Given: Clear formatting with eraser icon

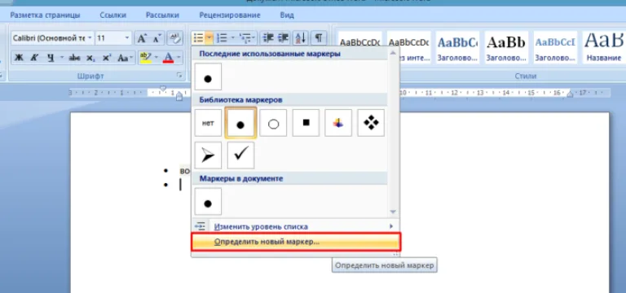Looking at the screenshot, I should tap(175, 38).
